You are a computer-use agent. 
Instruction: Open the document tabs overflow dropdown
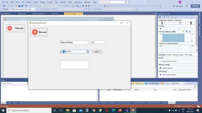pyautogui.click(x=153, y=14)
